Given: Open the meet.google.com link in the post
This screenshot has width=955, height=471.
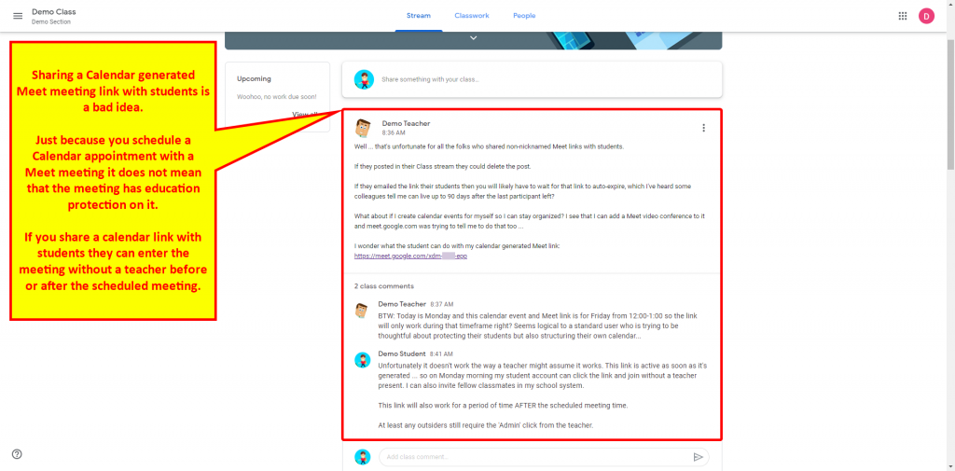Looking at the screenshot, I should tap(410, 256).
